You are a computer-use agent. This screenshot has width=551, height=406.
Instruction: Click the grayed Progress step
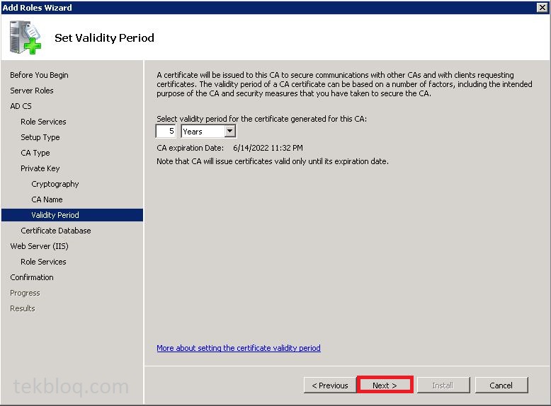coord(25,293)
